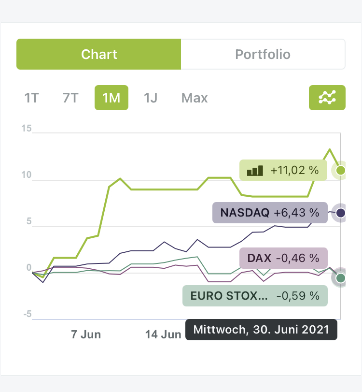
Task: Click the portfolio bar-chart icon in label
Action: (255, 170)
